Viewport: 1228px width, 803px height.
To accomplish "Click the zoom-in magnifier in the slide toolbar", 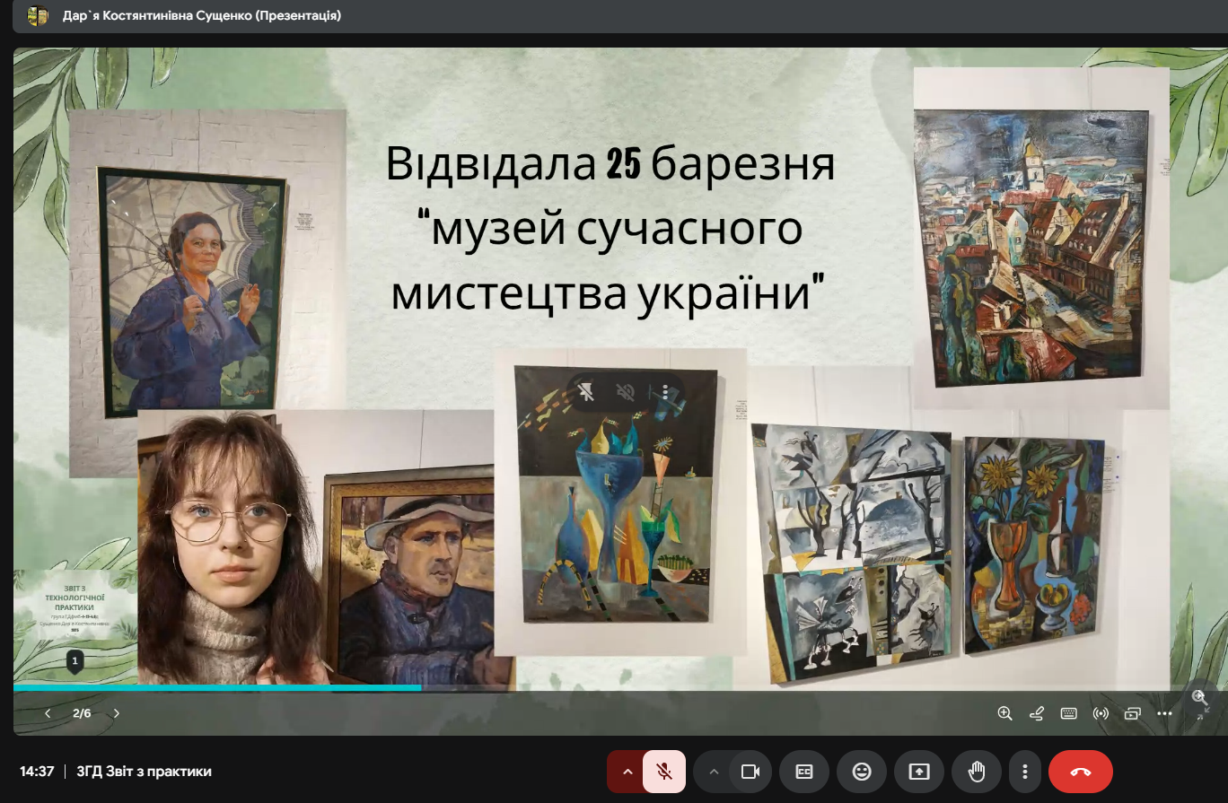I will (x=1004, y=714).
